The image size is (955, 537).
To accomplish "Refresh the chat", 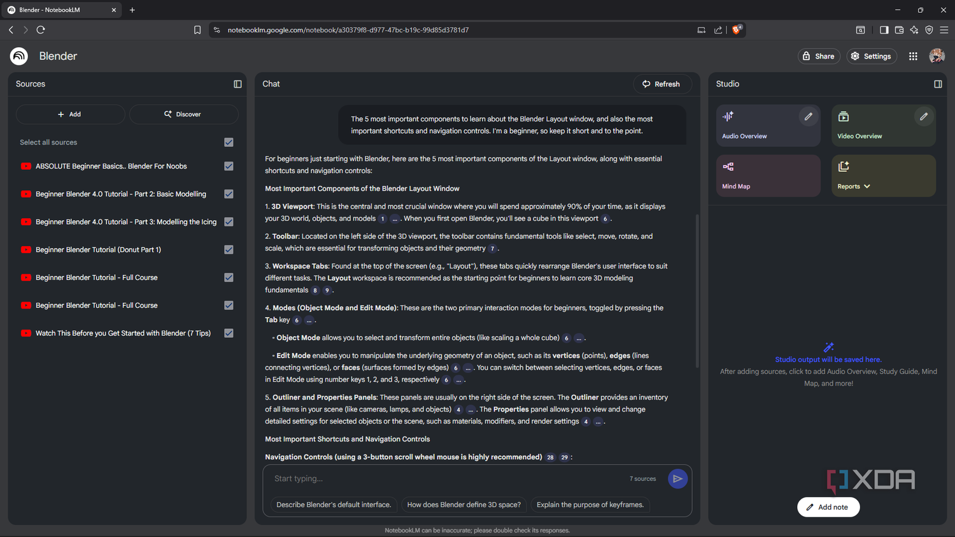I will point(661,84).
